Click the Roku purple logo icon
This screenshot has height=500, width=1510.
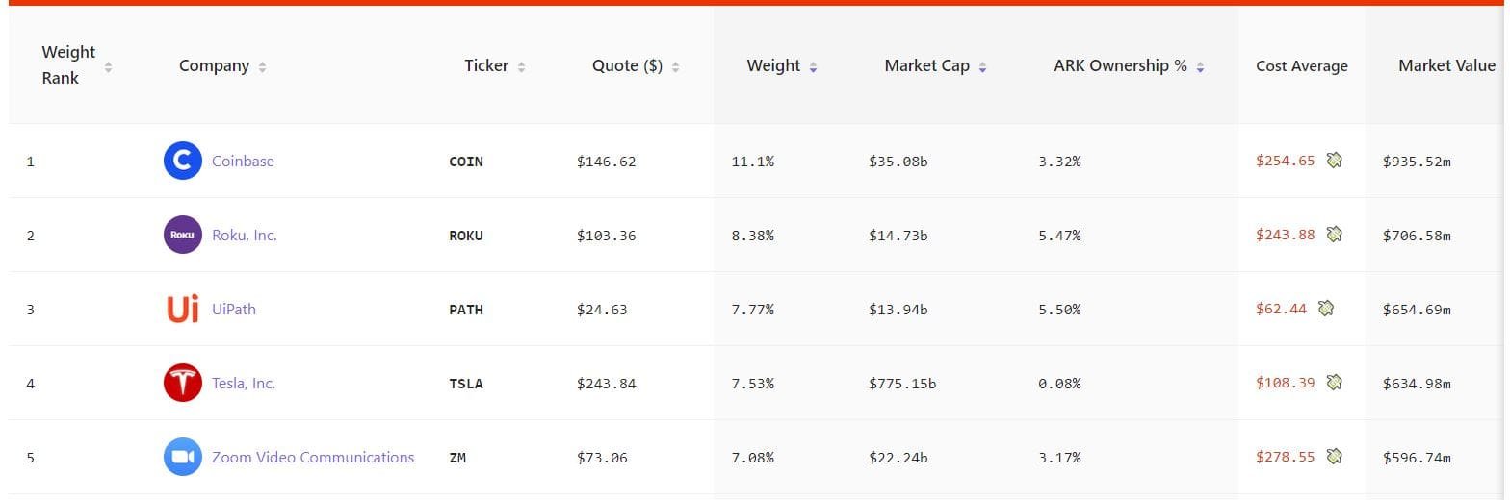(x=183, y=235)
